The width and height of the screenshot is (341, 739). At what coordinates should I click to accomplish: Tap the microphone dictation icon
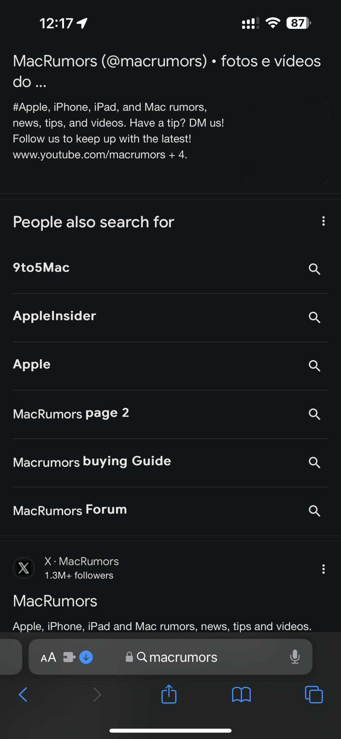[295, 657]
